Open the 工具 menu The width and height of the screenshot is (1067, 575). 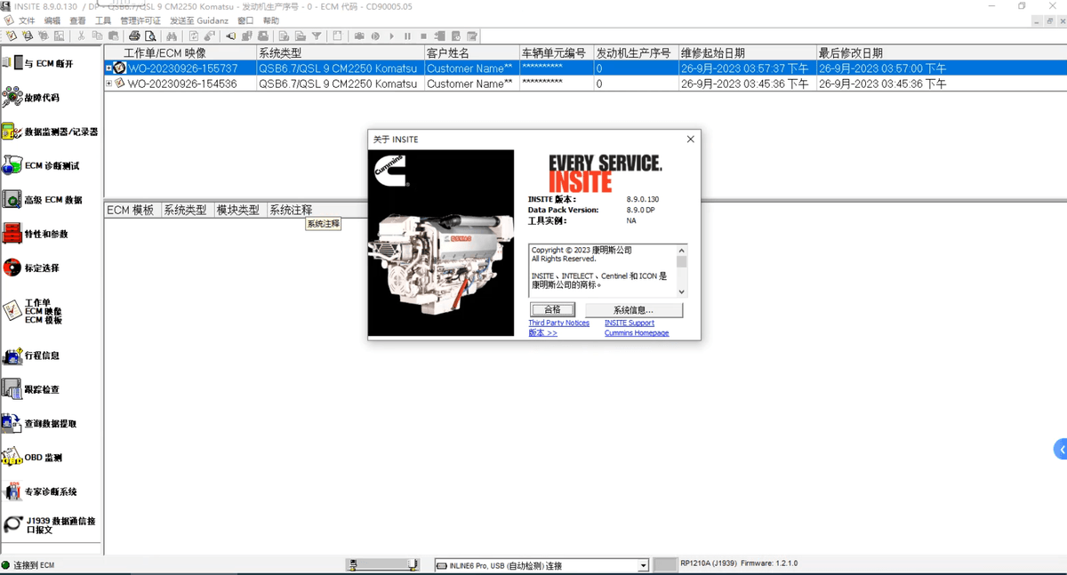[x=103, y=20]
